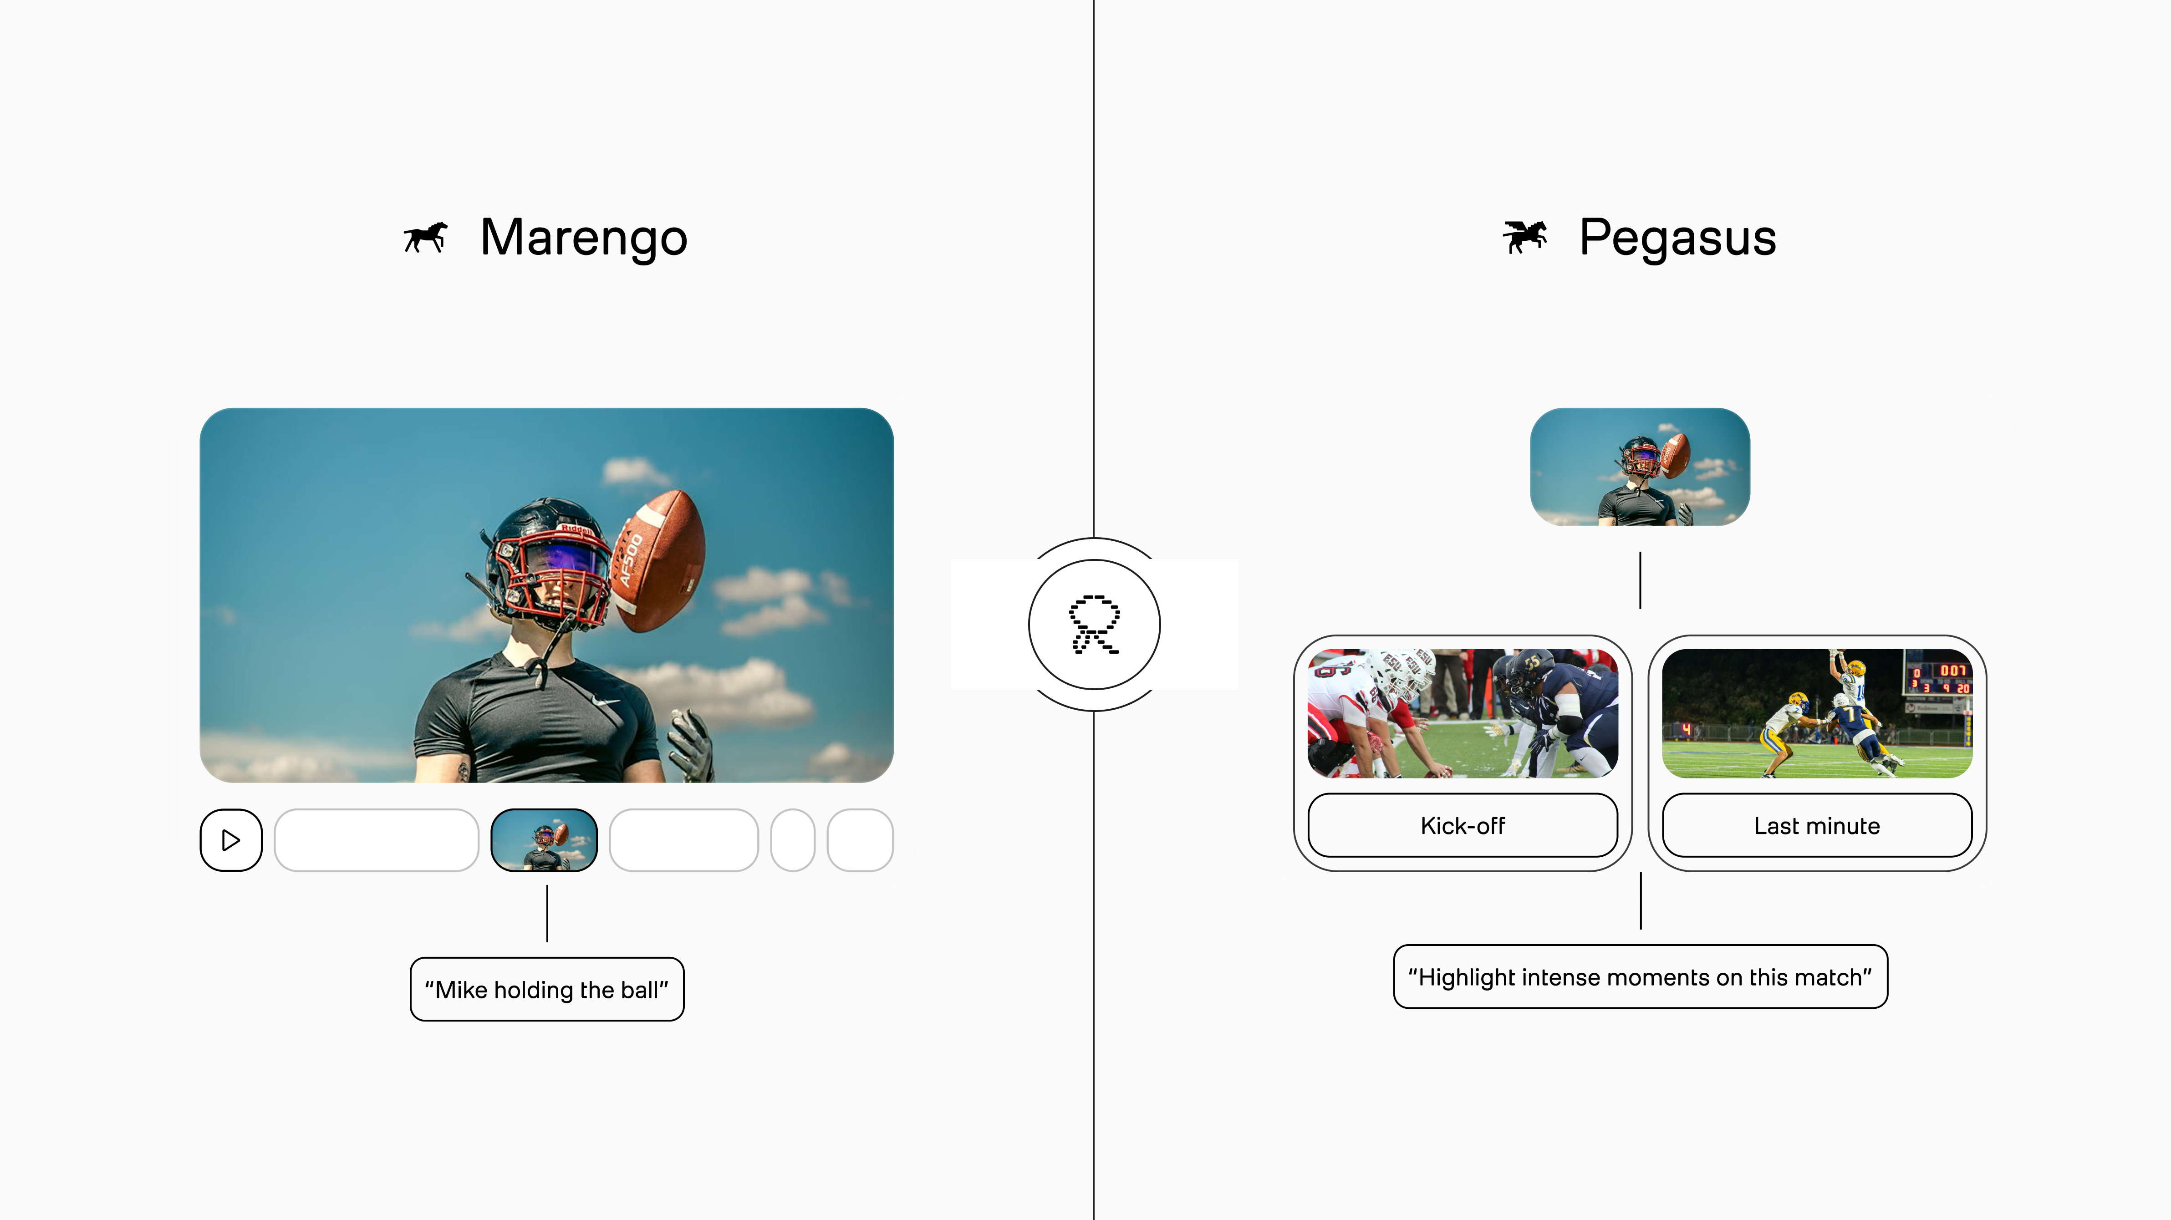Click the football in the large preview
2171x1220 pixels.
coord(659,559)
